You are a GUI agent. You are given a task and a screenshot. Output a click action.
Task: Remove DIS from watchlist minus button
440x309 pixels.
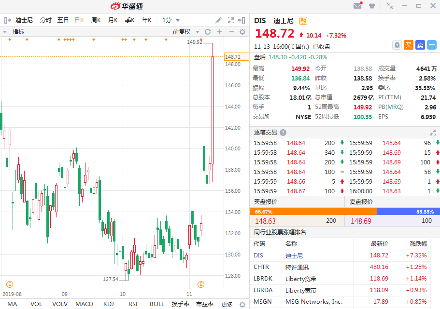(432, 45)
